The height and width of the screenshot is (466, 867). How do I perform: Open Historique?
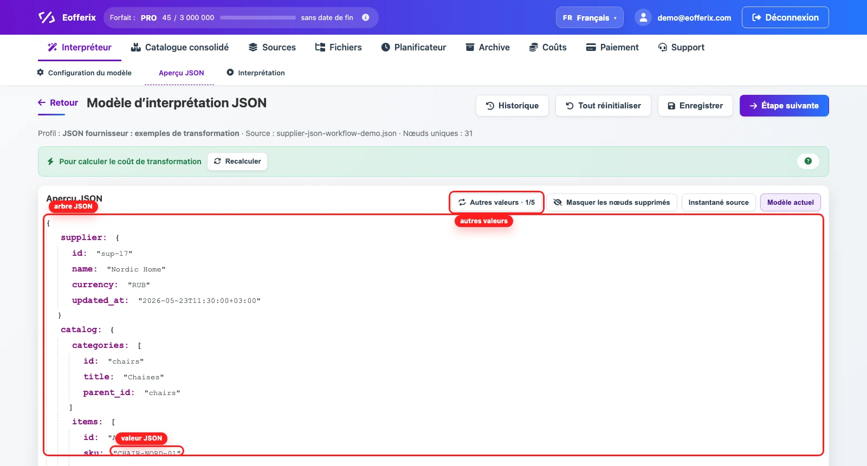pos(512,106)
